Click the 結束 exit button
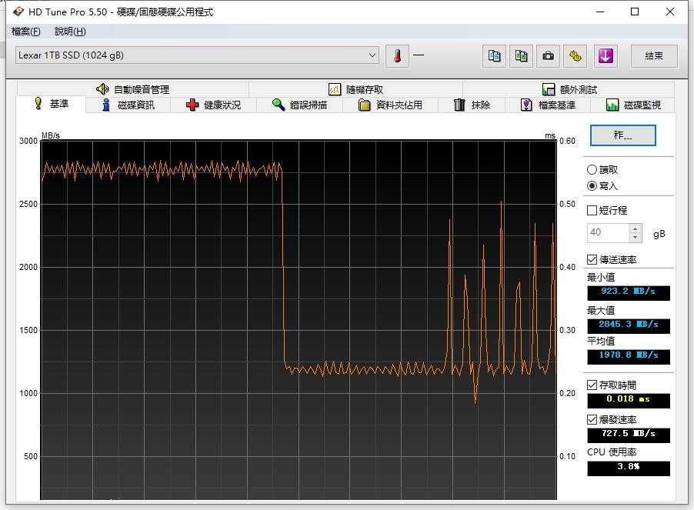Viewport: 694px width, 510px height. (653, 55)
